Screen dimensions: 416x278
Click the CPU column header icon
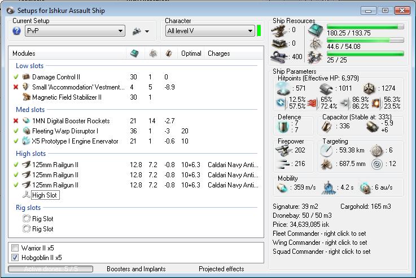(x=134, y=53)
